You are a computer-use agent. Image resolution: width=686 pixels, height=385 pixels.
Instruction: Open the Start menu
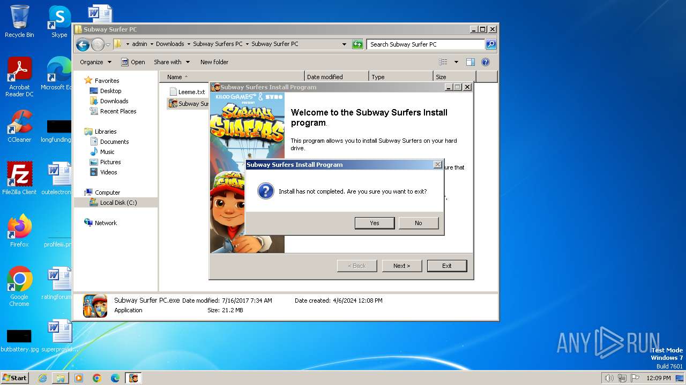[15, 378]
